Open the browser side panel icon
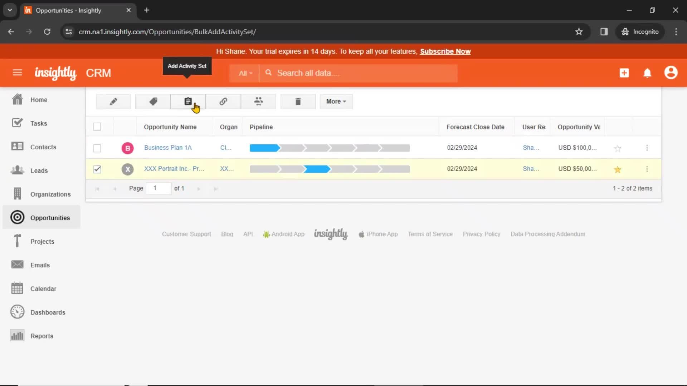The image size is (687, 386). pos(604,32)
